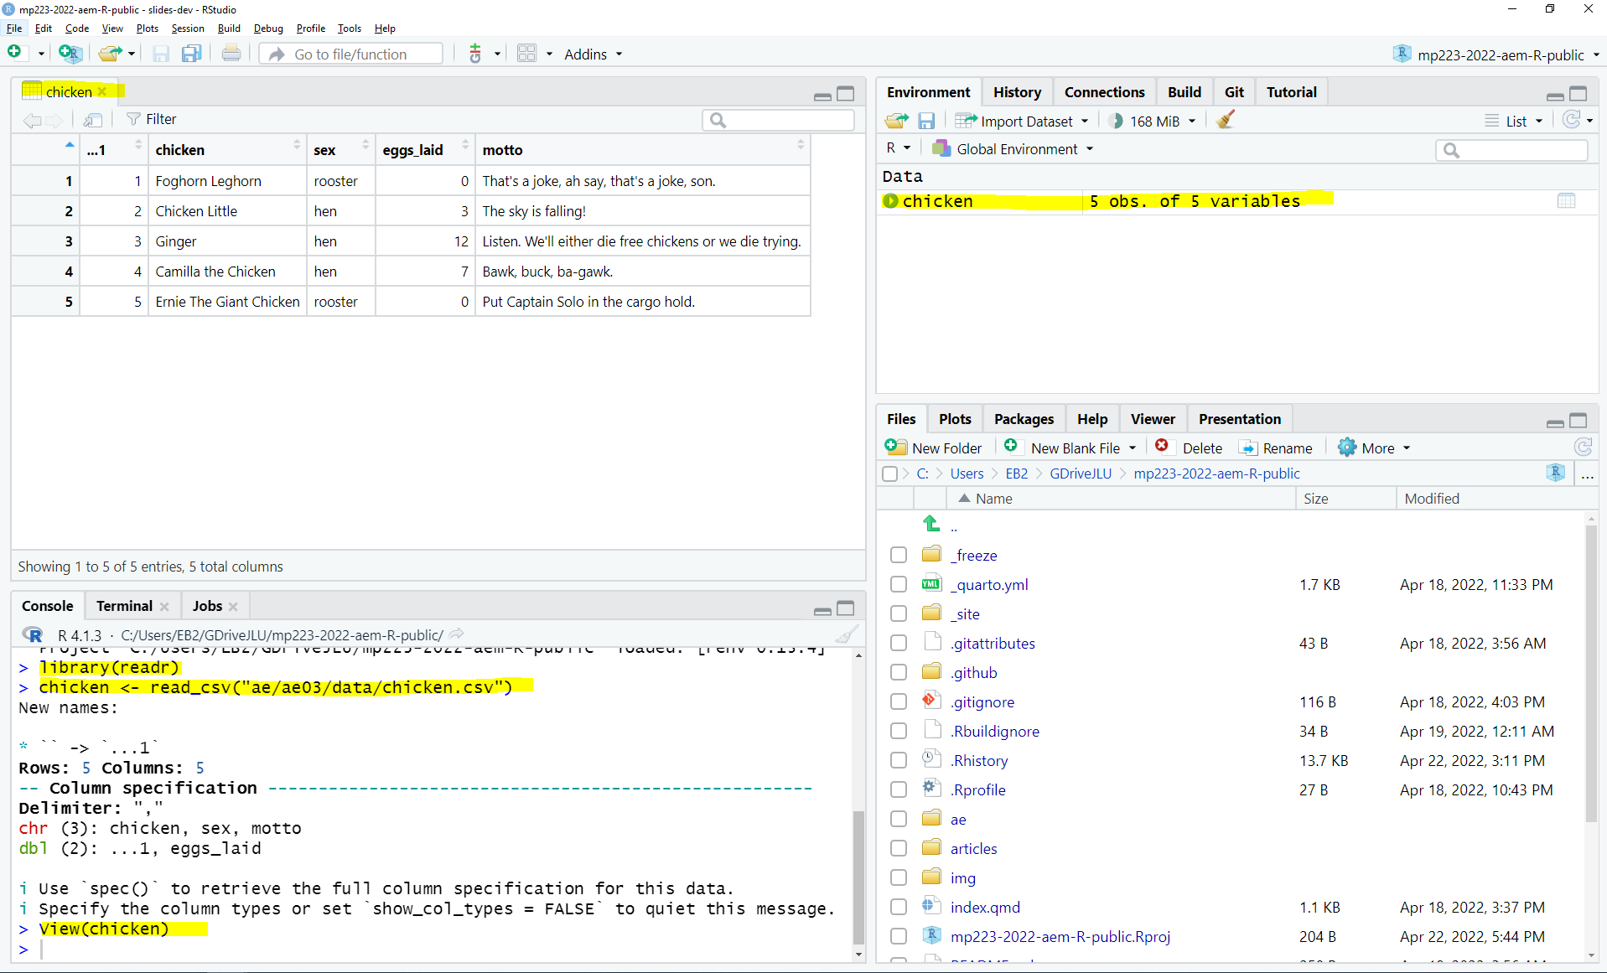This screenshot has height=973, width=1607.
Task: Open the workspace panes layout icon
Action: tap(526, 54)
